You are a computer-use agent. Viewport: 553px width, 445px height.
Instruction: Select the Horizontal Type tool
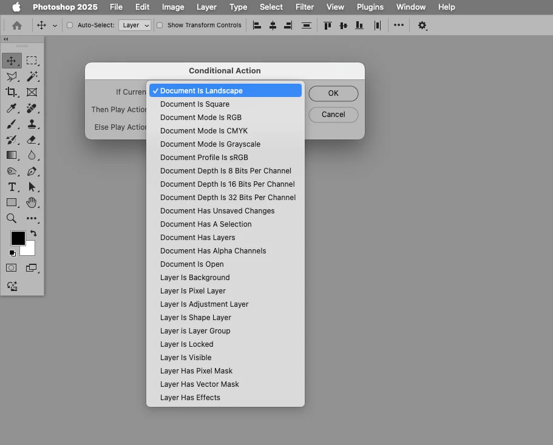click(12, 187)
